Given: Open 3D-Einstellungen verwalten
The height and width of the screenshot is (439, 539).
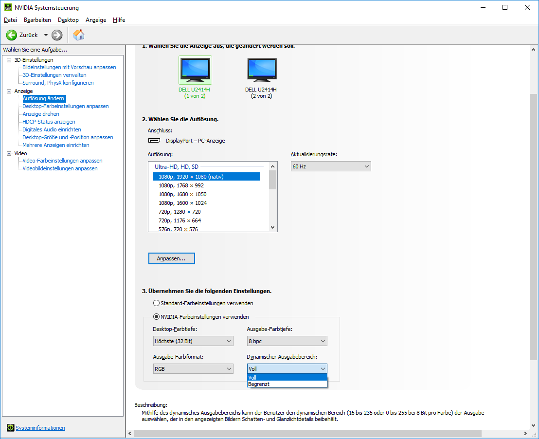Looking at the screenshot, I should tap(54, 75).
